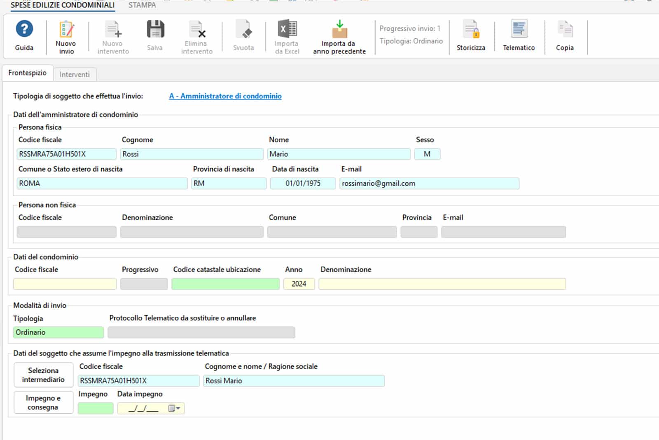Click the Storicizza lock icon
This screenshot has height=440, width=659.
[471, 30]
